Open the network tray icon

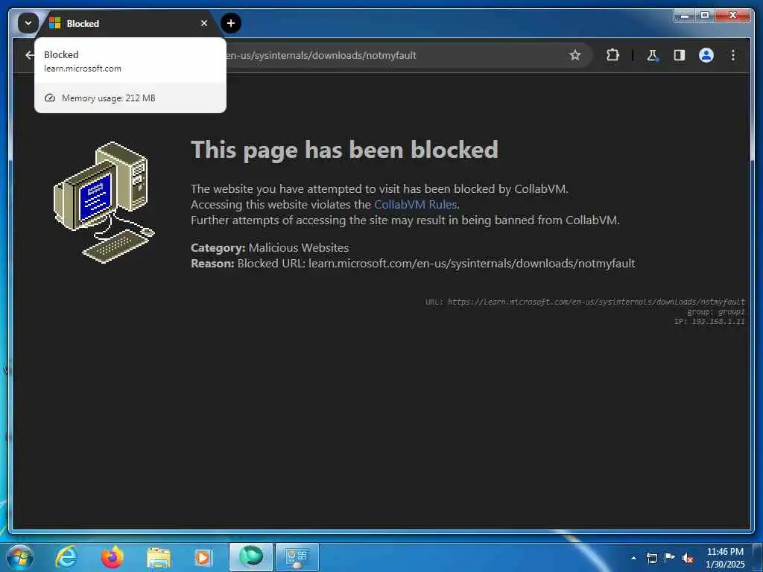[x=651, y=558]
